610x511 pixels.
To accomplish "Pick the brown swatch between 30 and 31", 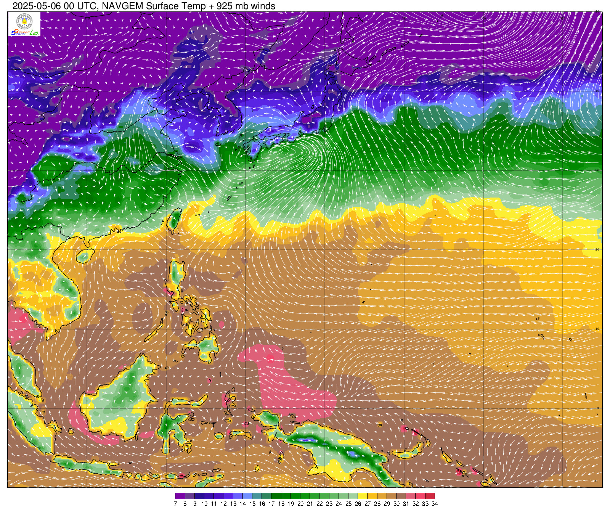I will pos(401,496).
